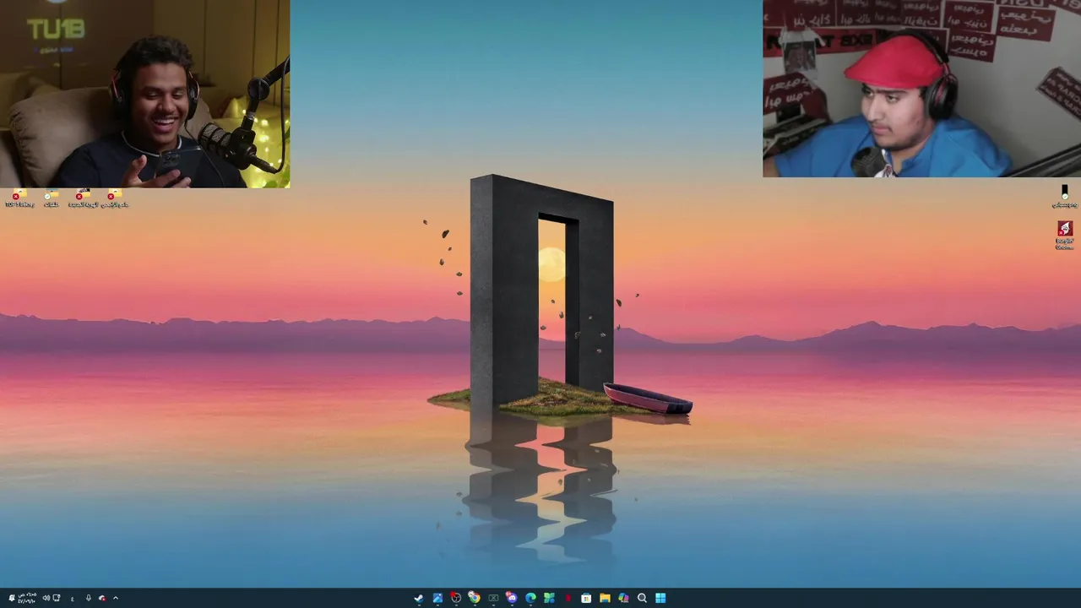Open the Photos app taskbar icon
Image resolution: width=1081 pixels, height=608 pixels.
point(437,598)
